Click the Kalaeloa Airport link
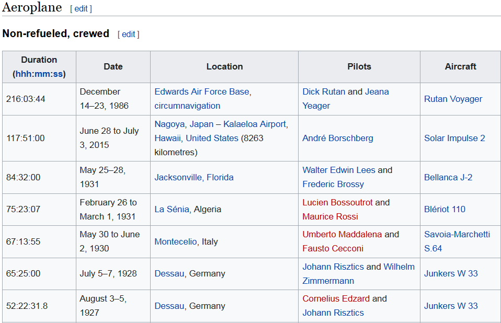The width and height of the screenshot is (501, 323). [254, 124]
